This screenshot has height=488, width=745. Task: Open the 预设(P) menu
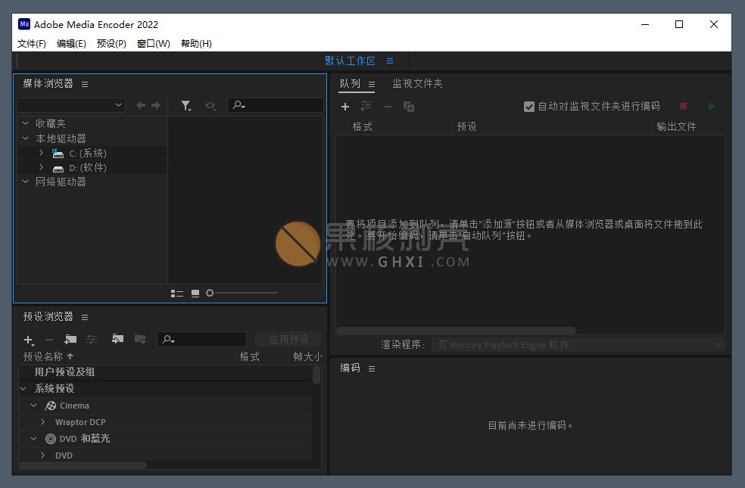pyautogui.click(x=111, y=44)
